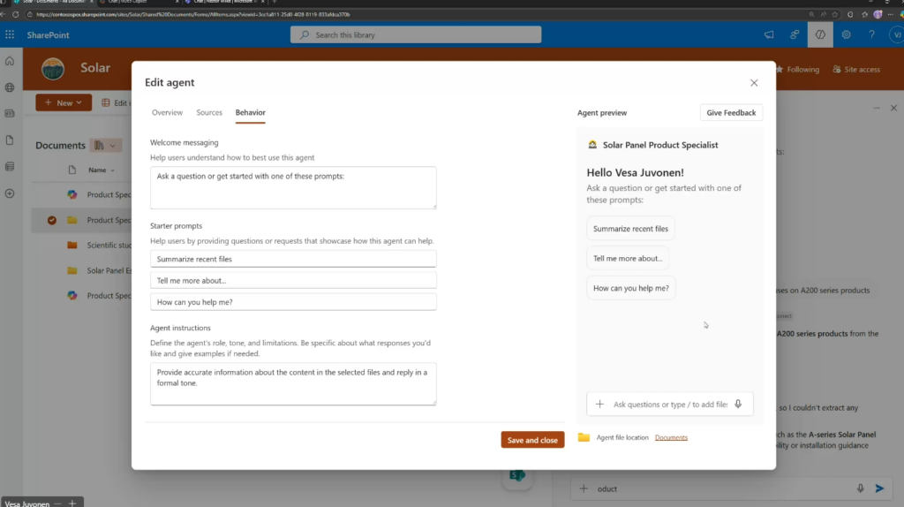This screenshot has height=507, width=904.
Task: Switch to the Sources tab
Action: point(209,112)
